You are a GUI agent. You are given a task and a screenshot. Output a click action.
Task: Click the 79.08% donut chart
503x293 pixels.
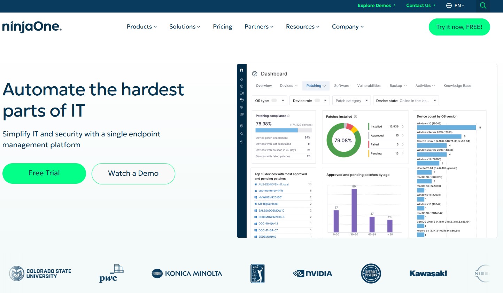(x=343, y=140)
